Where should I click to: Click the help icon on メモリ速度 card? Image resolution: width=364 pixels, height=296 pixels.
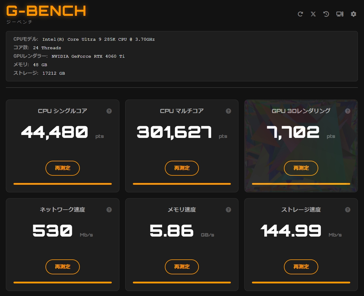click(228, 210)
